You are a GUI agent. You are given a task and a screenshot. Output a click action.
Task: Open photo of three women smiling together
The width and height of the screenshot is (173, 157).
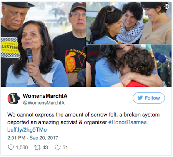point(129,23)
